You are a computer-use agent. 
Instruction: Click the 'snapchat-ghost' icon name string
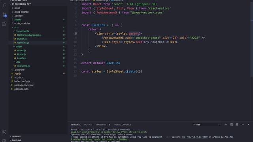(147, 38)
